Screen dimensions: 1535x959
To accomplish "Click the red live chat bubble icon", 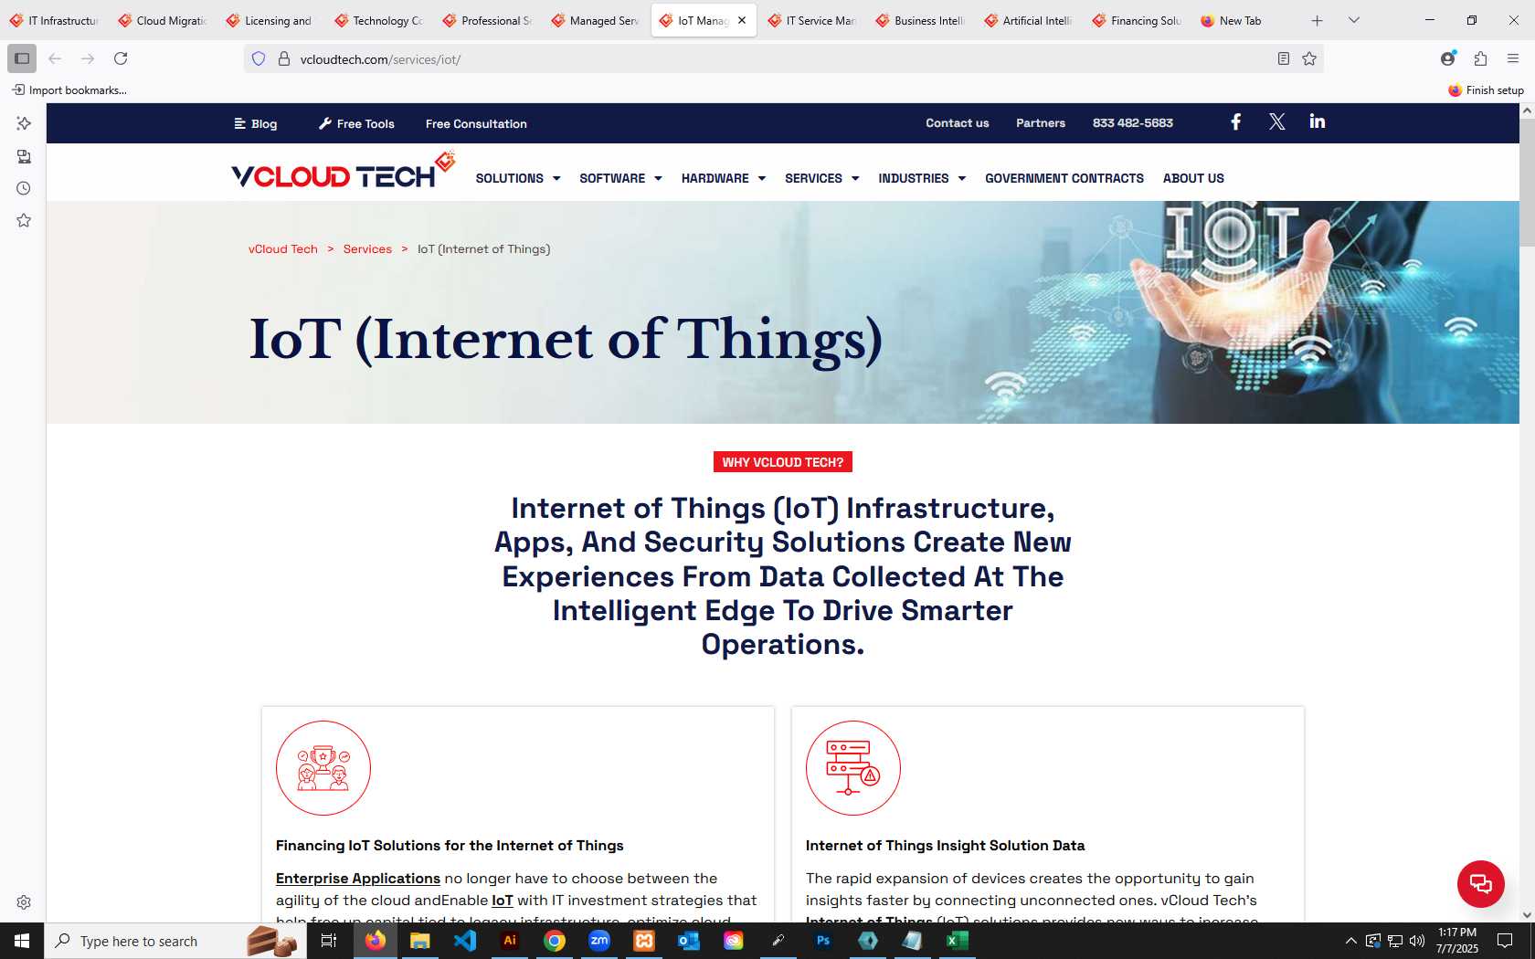I will (x=1480, y=883).
